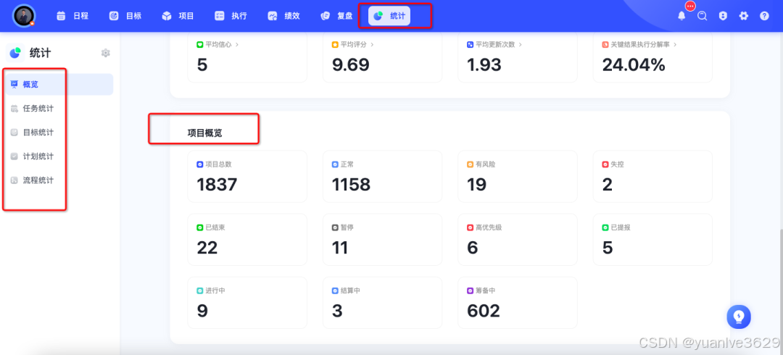
Task: Switch to the 目标 tab
Action: (x=125, y=16)
